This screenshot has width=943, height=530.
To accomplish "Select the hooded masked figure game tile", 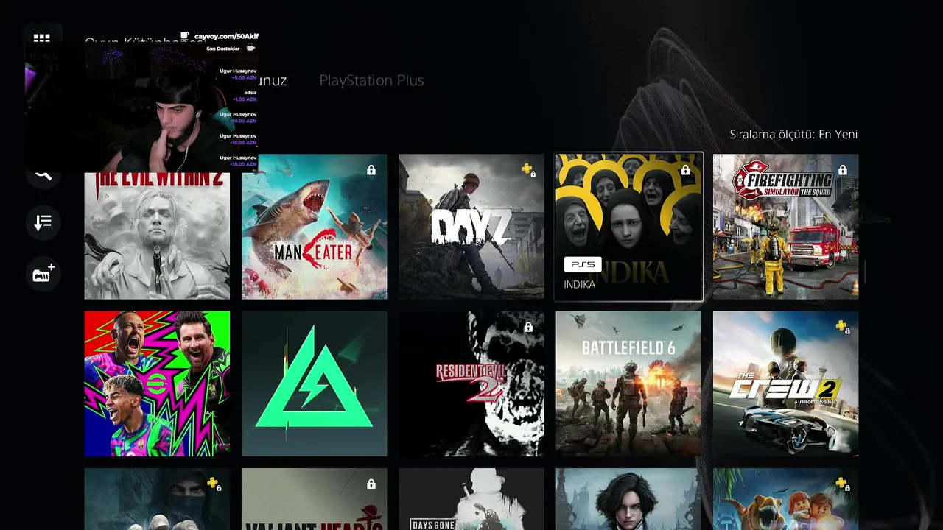I will 157,499.
